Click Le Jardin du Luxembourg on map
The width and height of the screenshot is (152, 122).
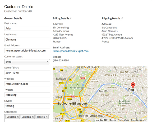click(125, 102)
